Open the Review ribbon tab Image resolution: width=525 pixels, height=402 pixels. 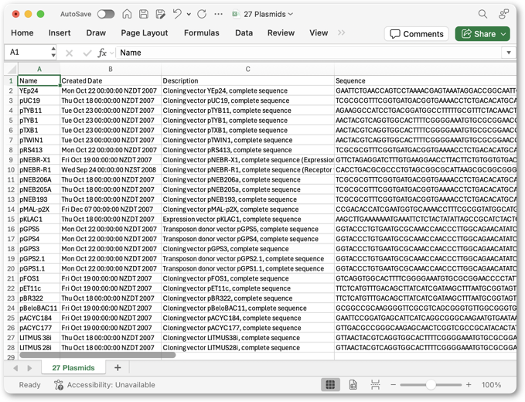281,32
